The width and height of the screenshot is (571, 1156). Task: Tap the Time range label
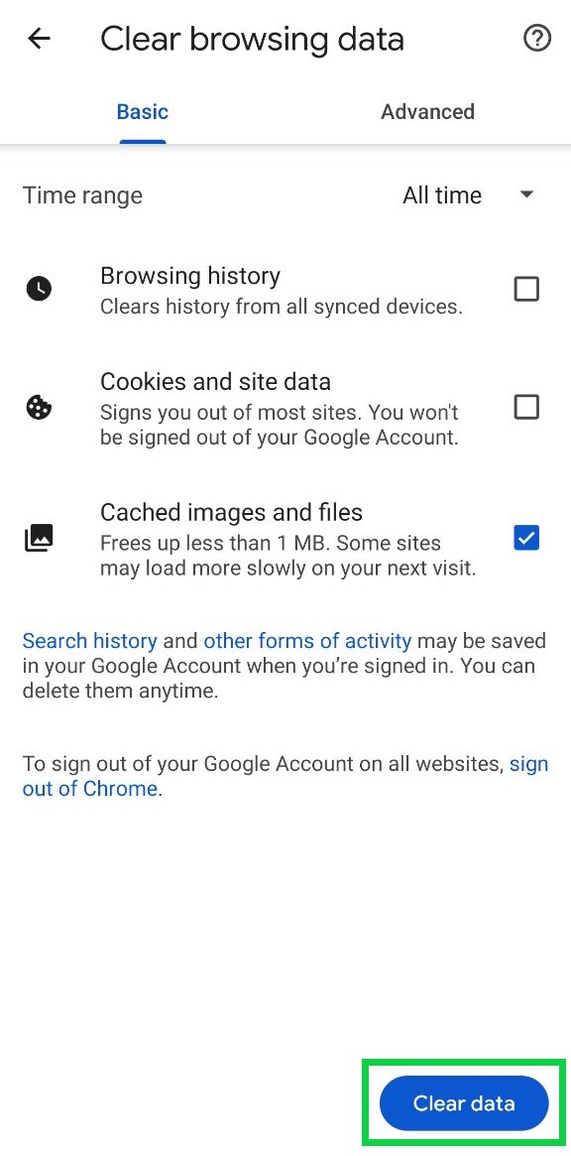coord(82,195)
